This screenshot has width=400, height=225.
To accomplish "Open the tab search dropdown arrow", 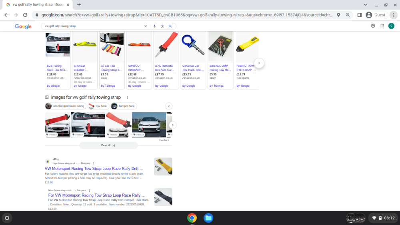I will [365, 4].
